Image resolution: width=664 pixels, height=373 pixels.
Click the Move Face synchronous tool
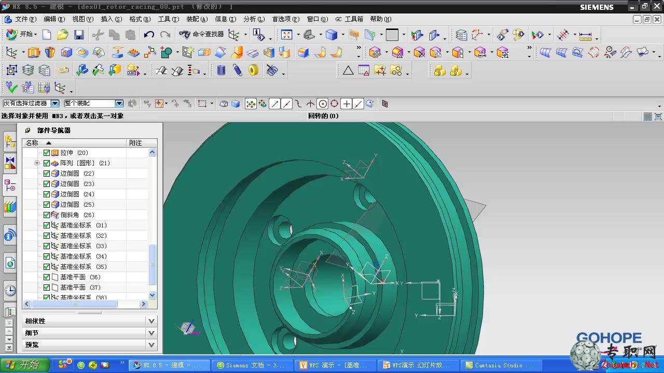tap(376, 52)
